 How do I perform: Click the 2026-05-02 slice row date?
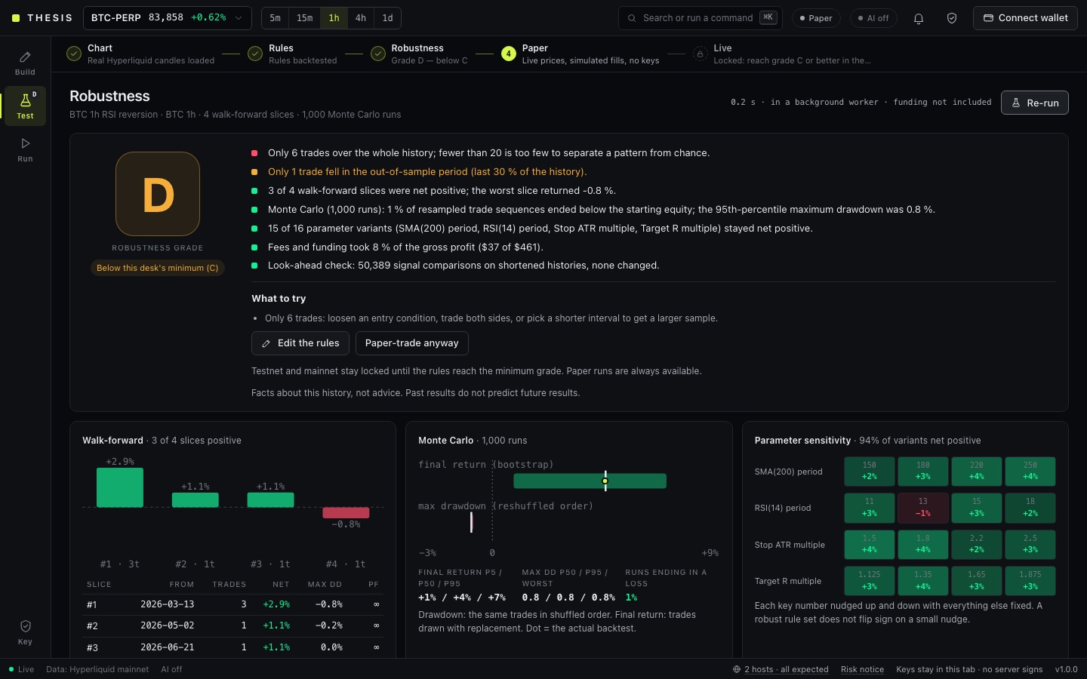[168, 625]
